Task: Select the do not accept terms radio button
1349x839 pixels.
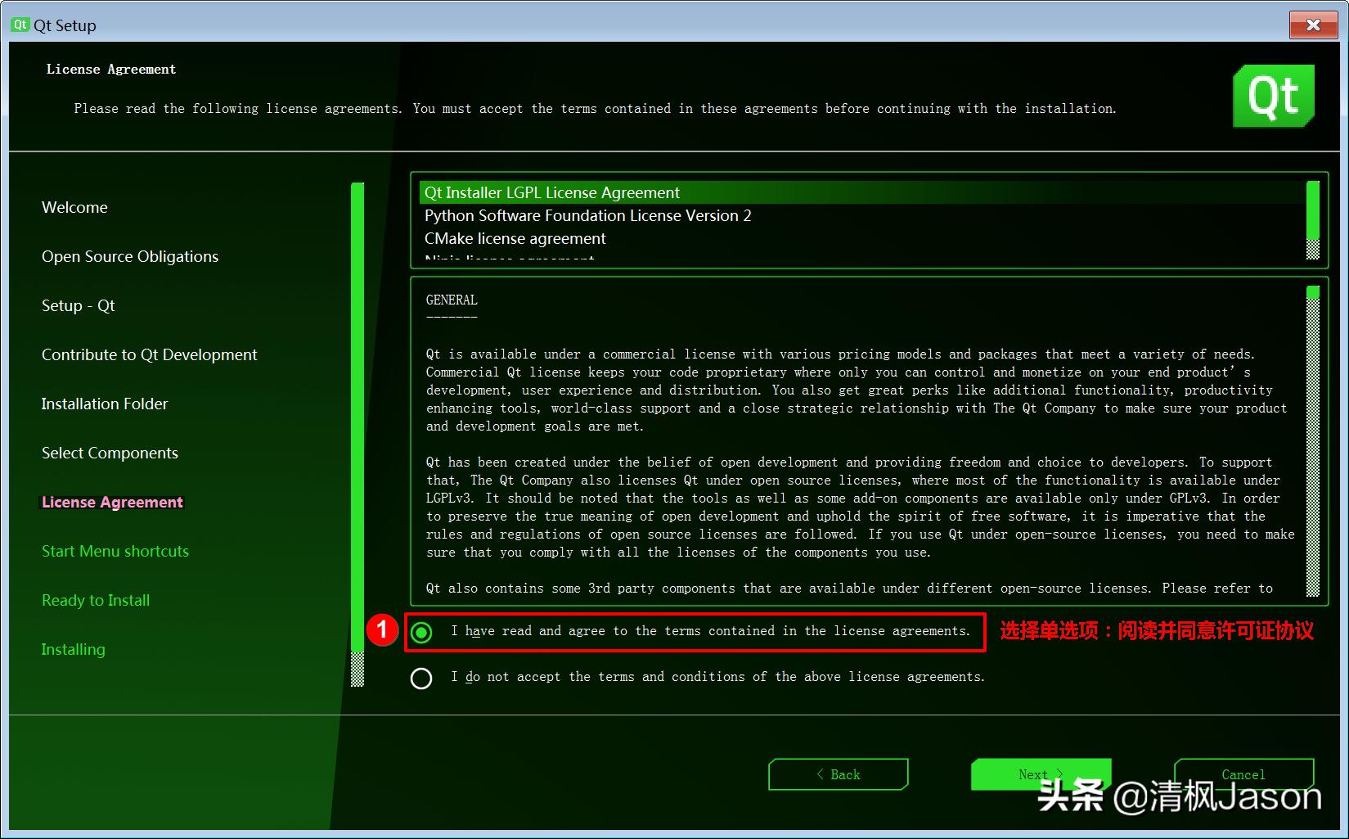Action: coord(421,678)
